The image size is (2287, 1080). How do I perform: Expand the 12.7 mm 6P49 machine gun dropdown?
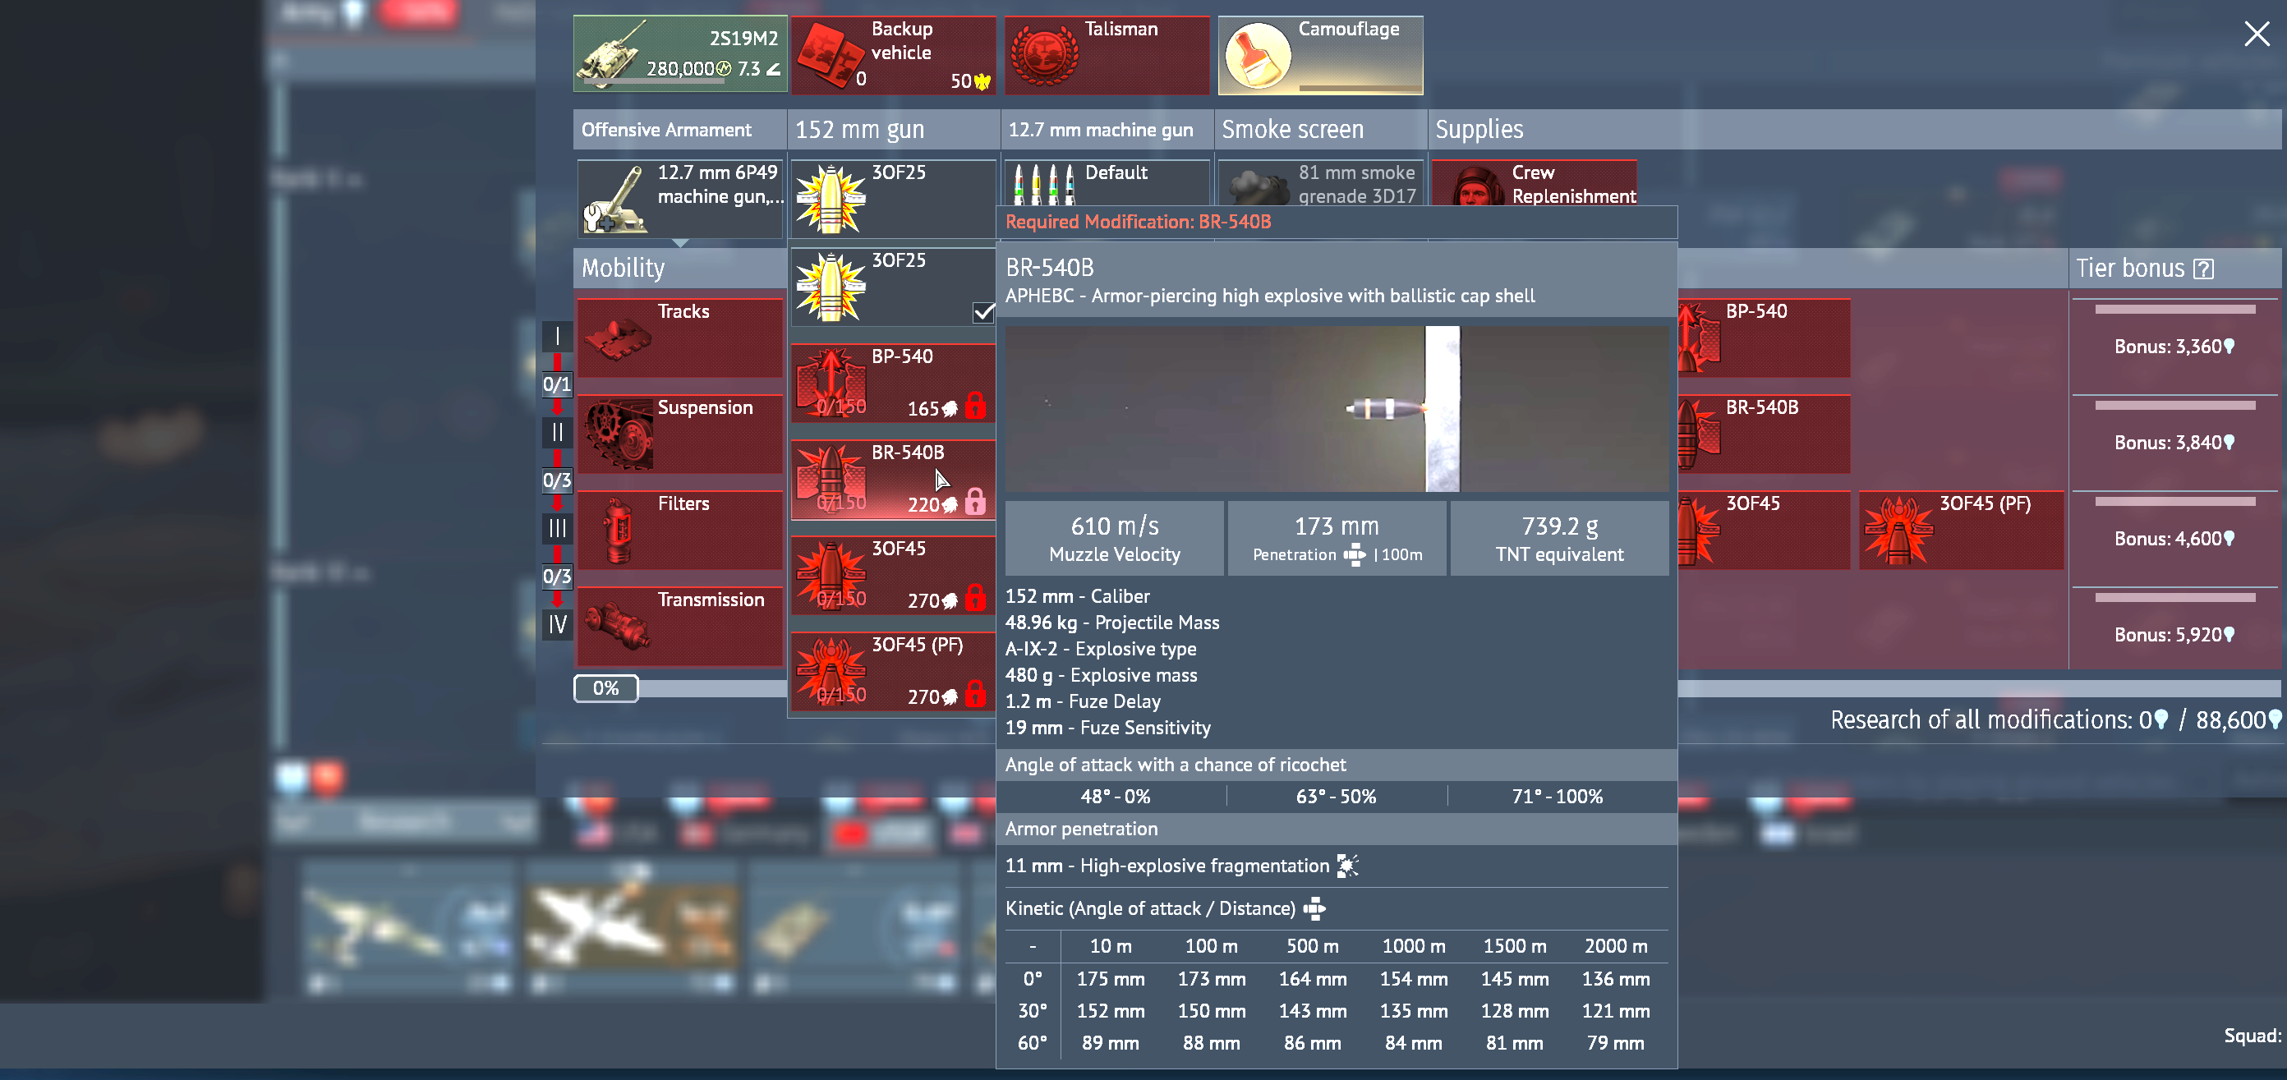tap(679, 199)
